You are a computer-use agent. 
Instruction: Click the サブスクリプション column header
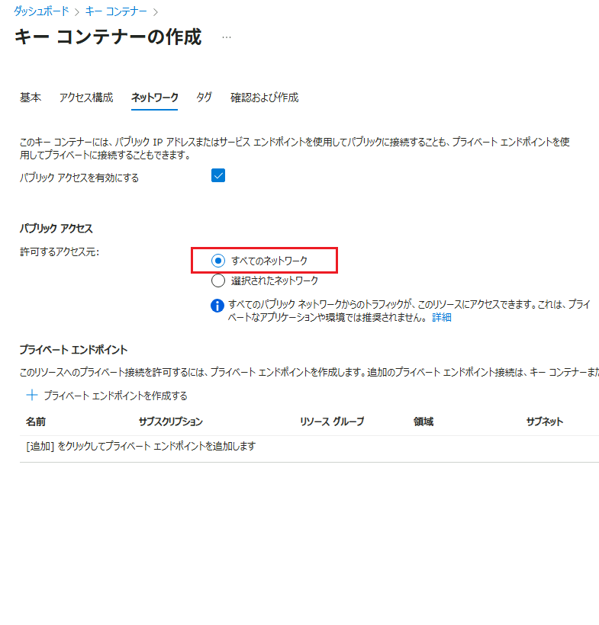tap(170, 421)
